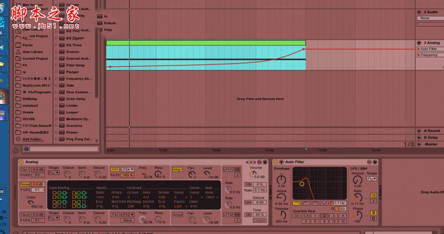Image resolution: width=444 pixels, height=234 pixels.
Task: Enable LFO Phase mode button
Action: (x=373, y=213)
